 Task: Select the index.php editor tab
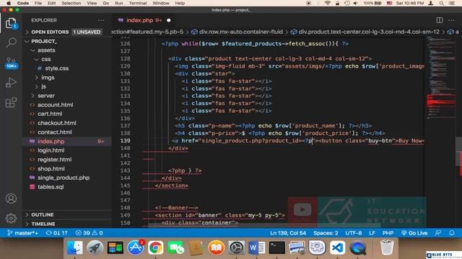coord(144,20)
